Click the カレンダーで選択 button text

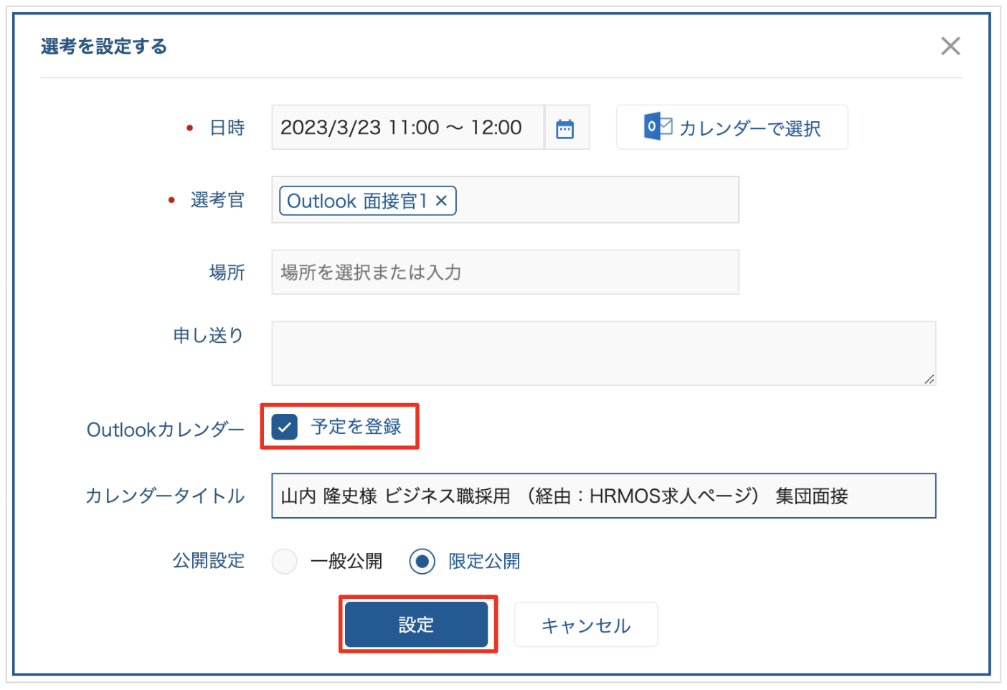coord(750,128)
